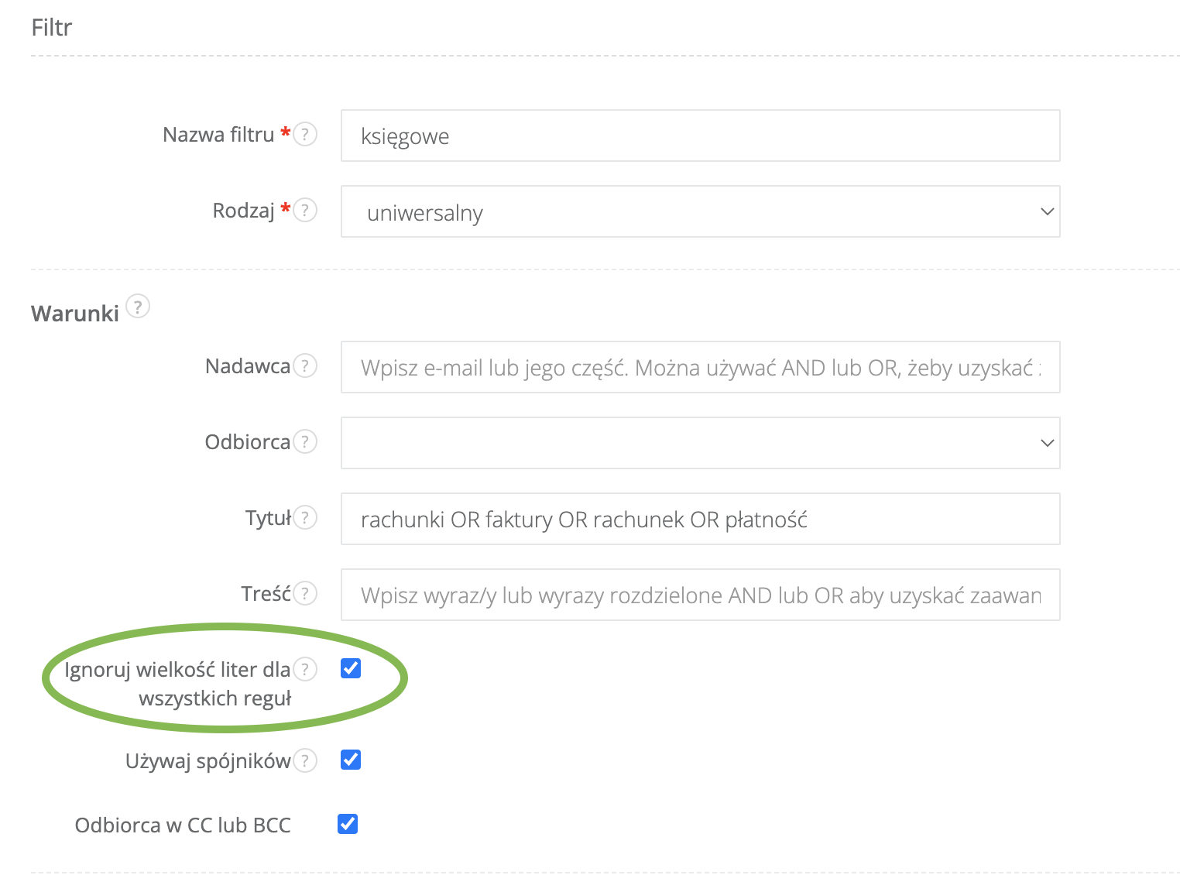
Task: Click help icon next to Nazwa filtru
Action: coord(305,135)
